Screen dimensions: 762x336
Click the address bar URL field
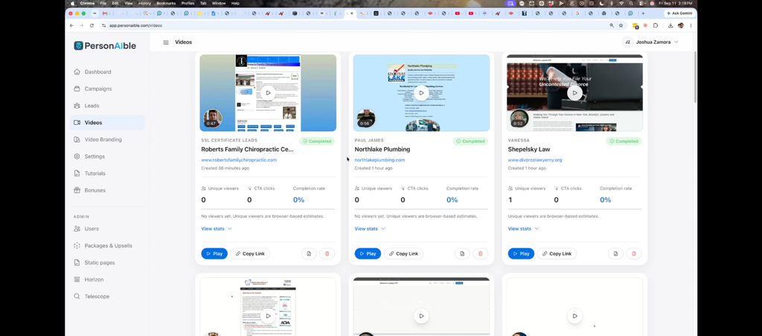(355, 25)
